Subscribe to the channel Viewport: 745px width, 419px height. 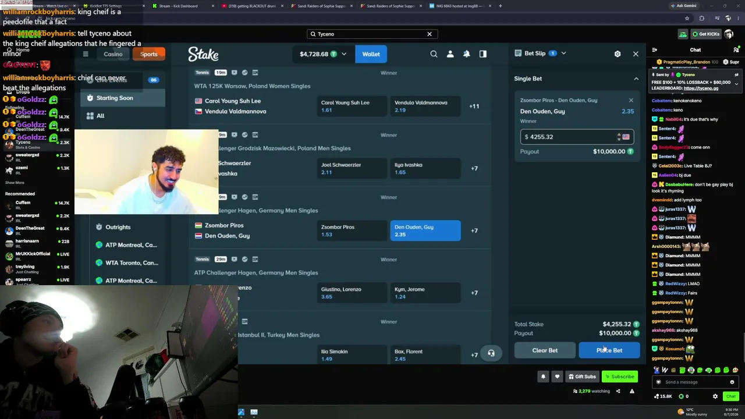[620, 377]
